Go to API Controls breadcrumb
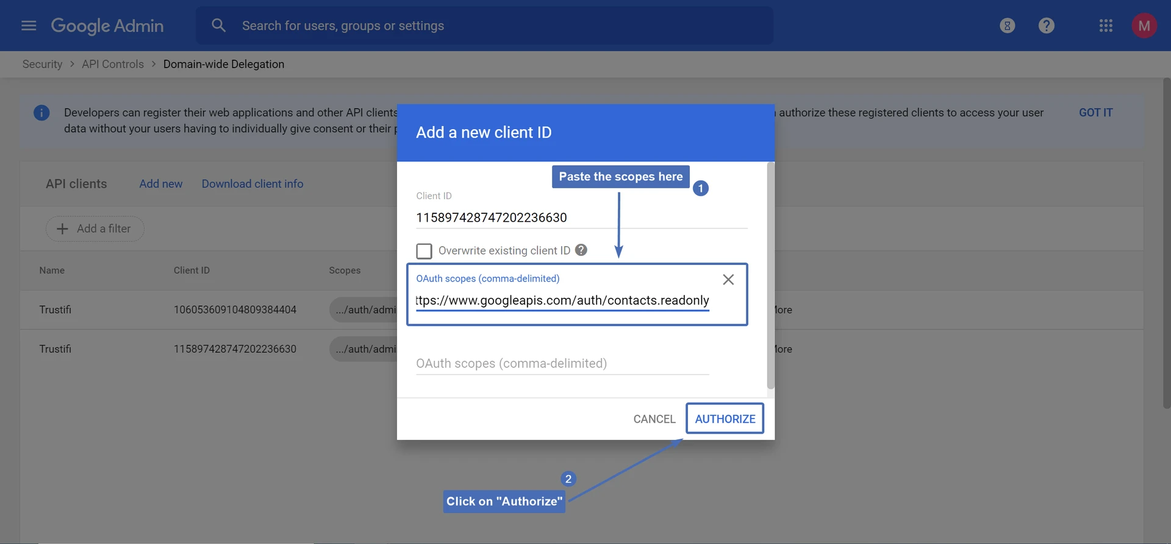Viewport: 1171px width, 544px height. click(x=113, y=65)
